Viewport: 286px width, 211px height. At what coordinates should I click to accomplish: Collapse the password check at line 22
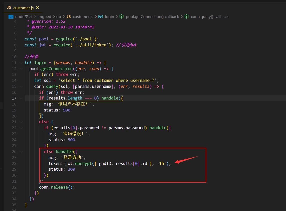pos(21,128)
